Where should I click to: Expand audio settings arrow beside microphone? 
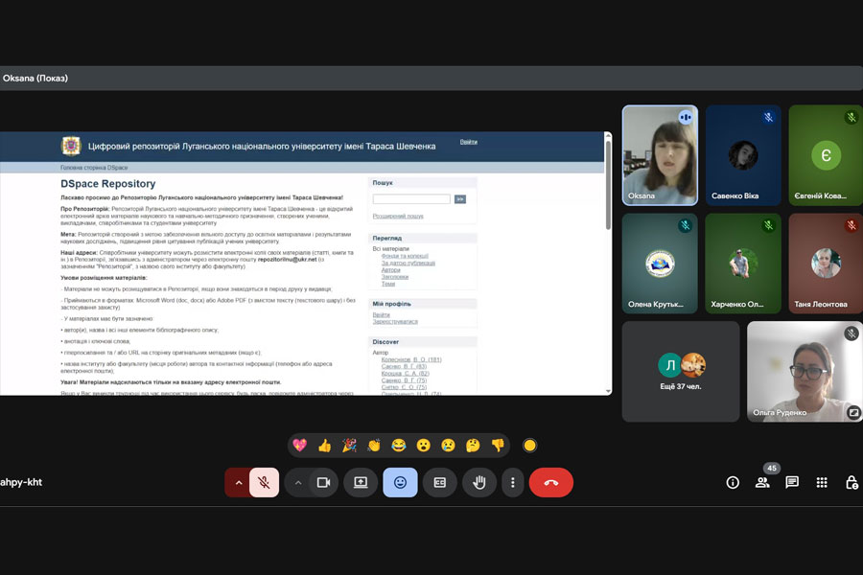pyautogui.click(x=237, y=482)
